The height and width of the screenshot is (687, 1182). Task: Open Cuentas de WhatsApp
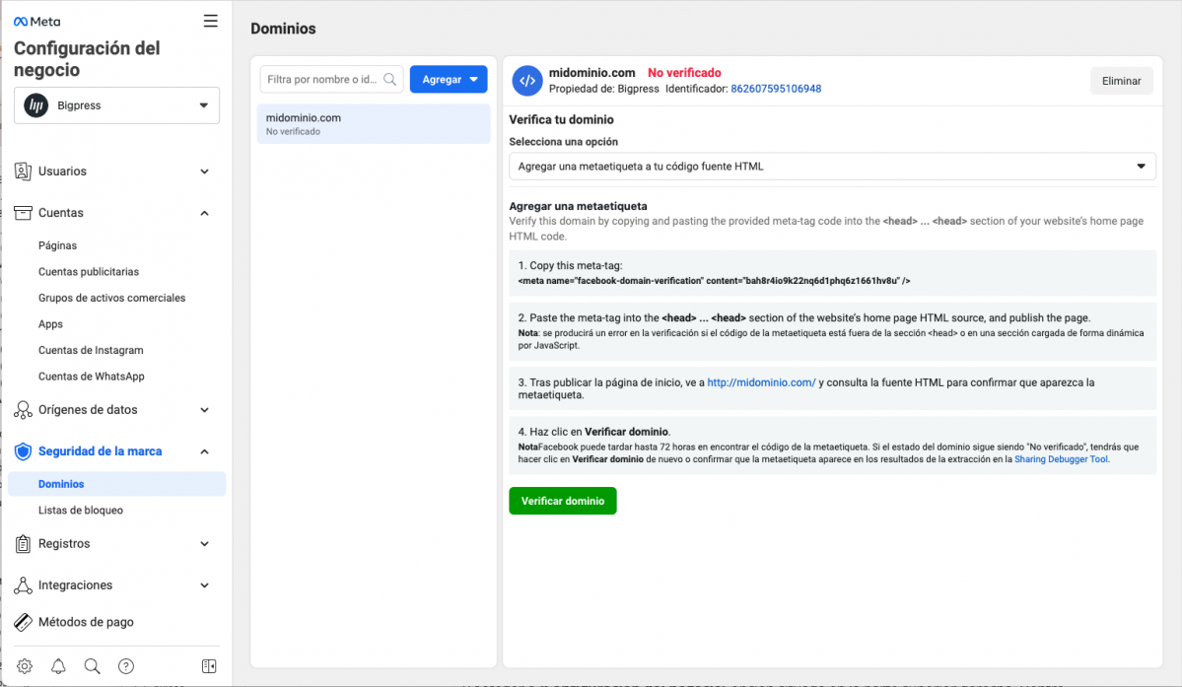(x=92, y=377)
